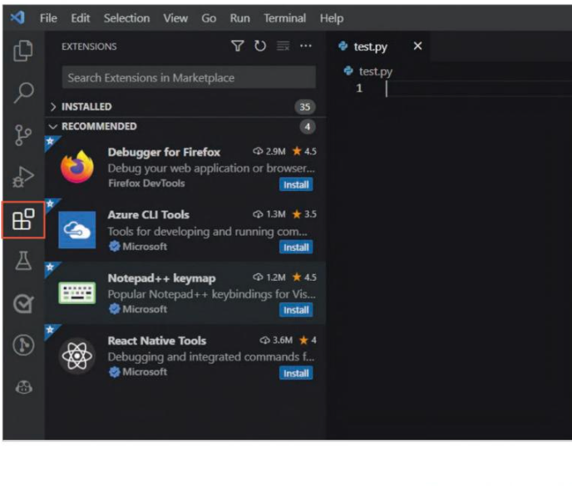Click Python file icon on test.py tab
Screen dimensions: 572x486
(x=343, y=46)
